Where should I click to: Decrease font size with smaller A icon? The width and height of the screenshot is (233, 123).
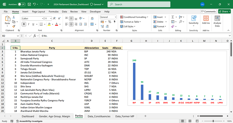click(x=59, y=18)
